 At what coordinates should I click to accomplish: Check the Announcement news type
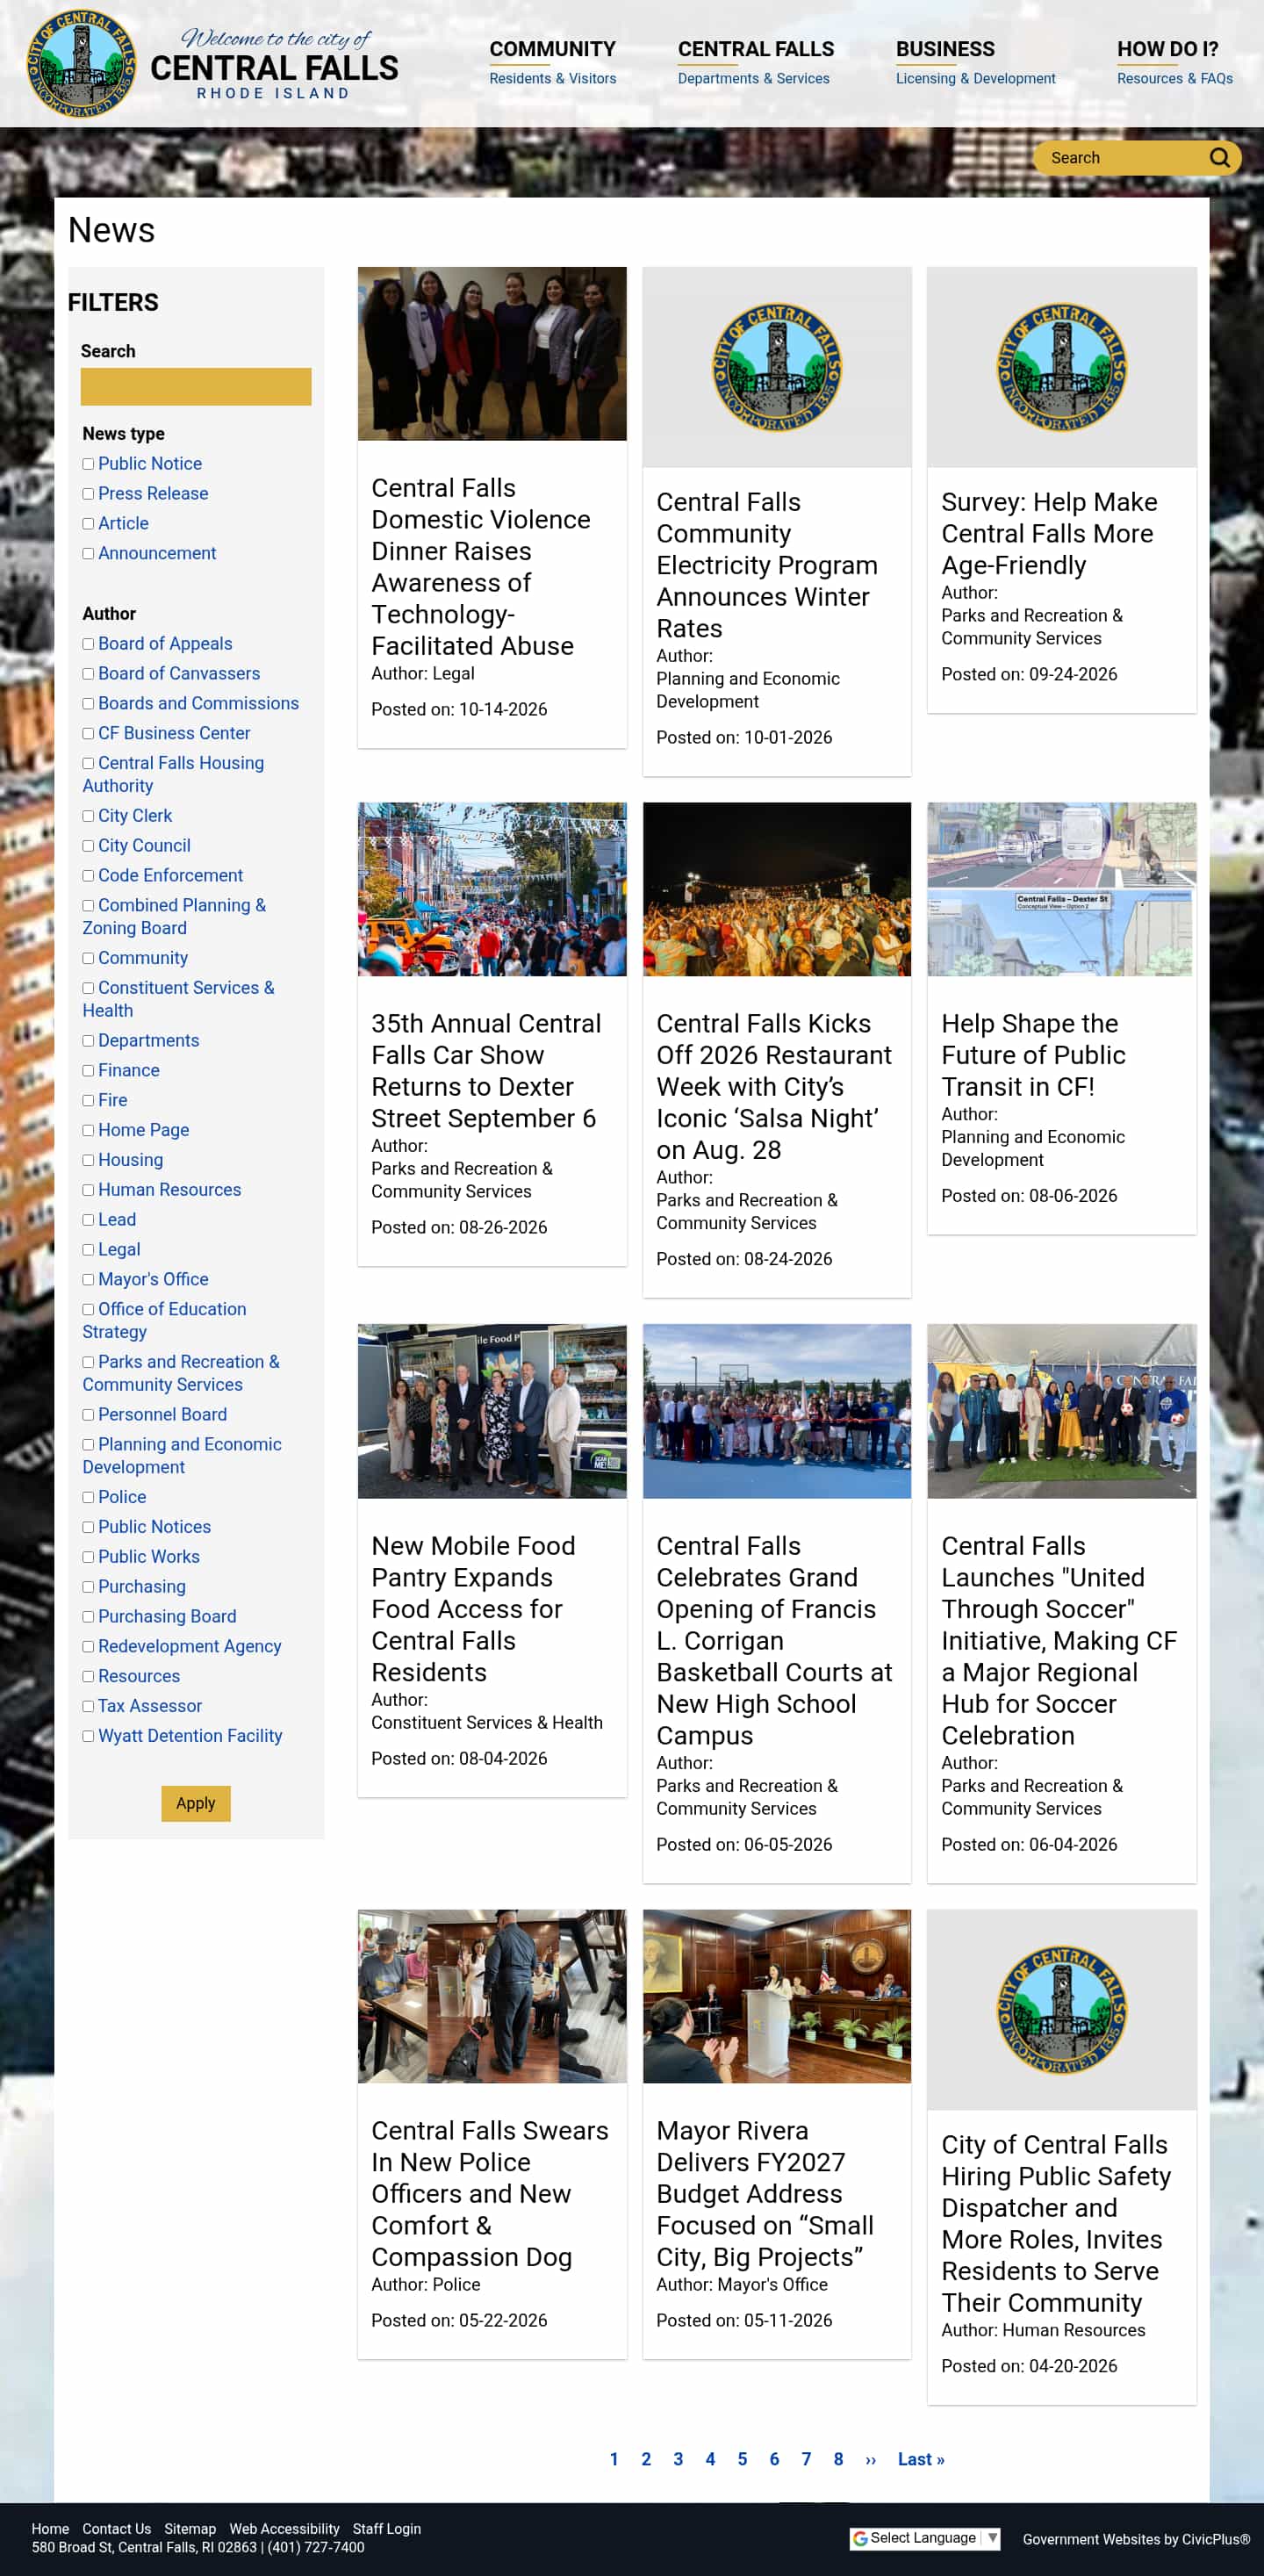(88, 554)
